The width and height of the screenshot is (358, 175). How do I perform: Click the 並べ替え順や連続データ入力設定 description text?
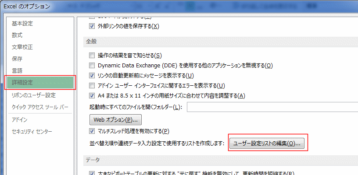tap(157, 143)
